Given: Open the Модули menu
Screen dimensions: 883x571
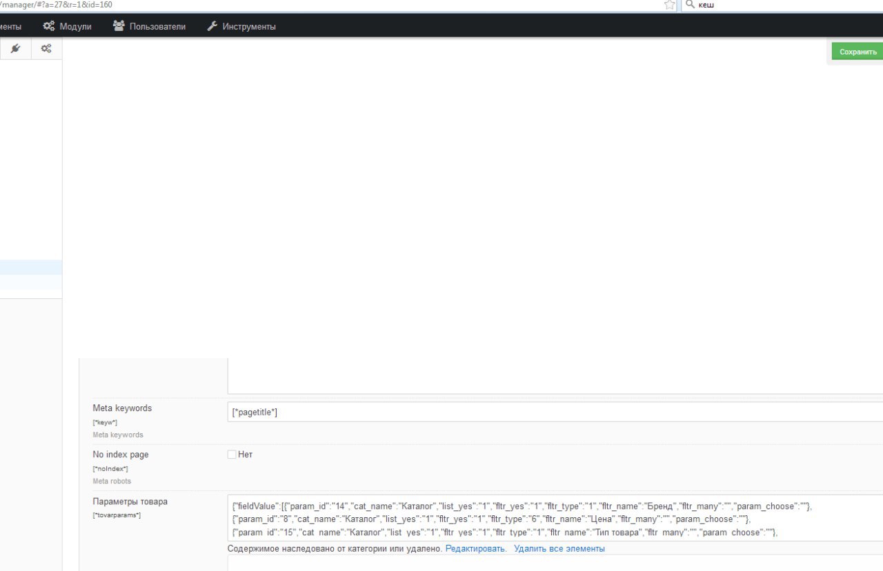Looking at the screenshot, I should point(67,26).
